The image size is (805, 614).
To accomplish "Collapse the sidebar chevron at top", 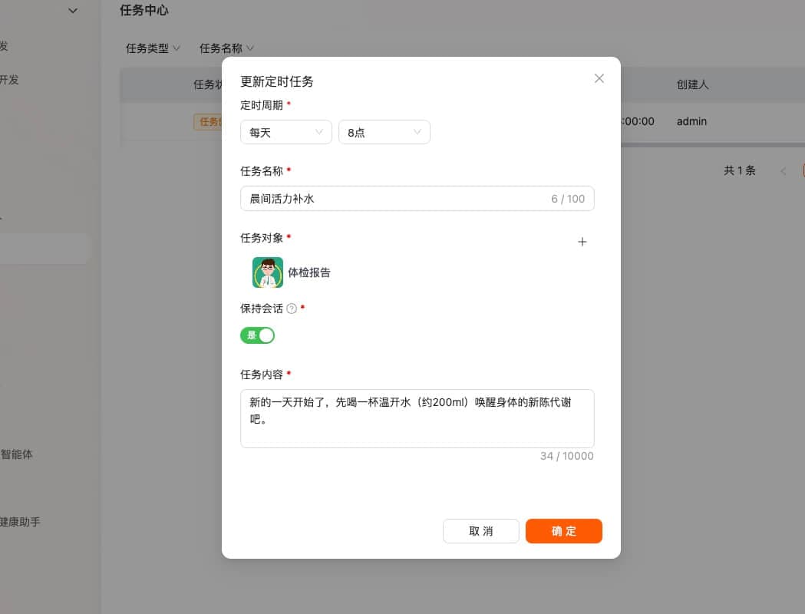I will point(73,10).
